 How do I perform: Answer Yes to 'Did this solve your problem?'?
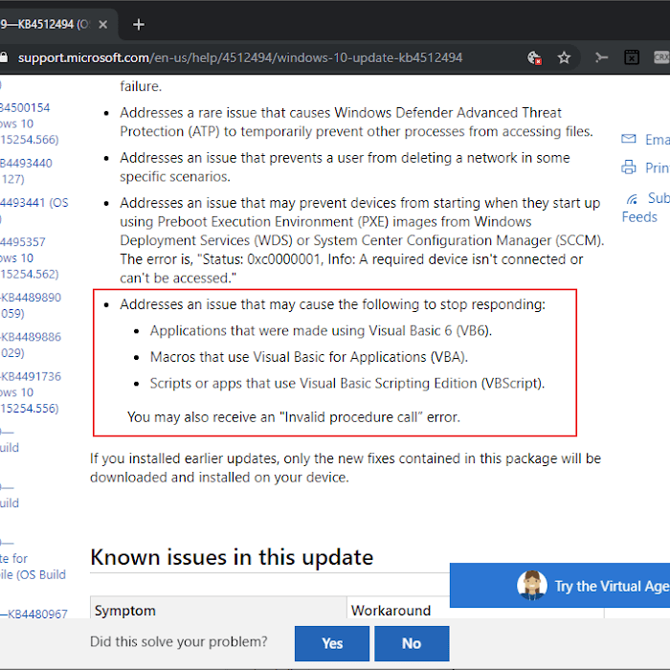(x=332, y=643)
